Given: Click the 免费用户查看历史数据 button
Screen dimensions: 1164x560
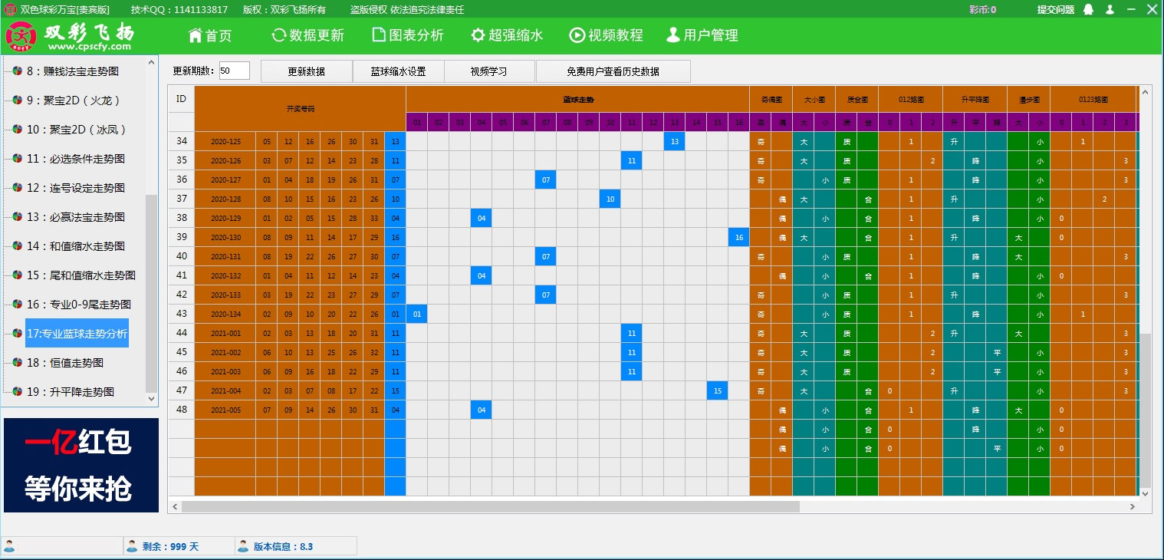Looking at the screenshot, I should 613,71.
